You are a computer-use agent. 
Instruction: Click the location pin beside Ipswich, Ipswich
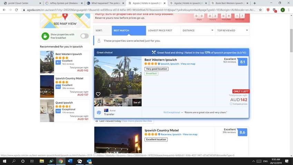pos(159,64)
